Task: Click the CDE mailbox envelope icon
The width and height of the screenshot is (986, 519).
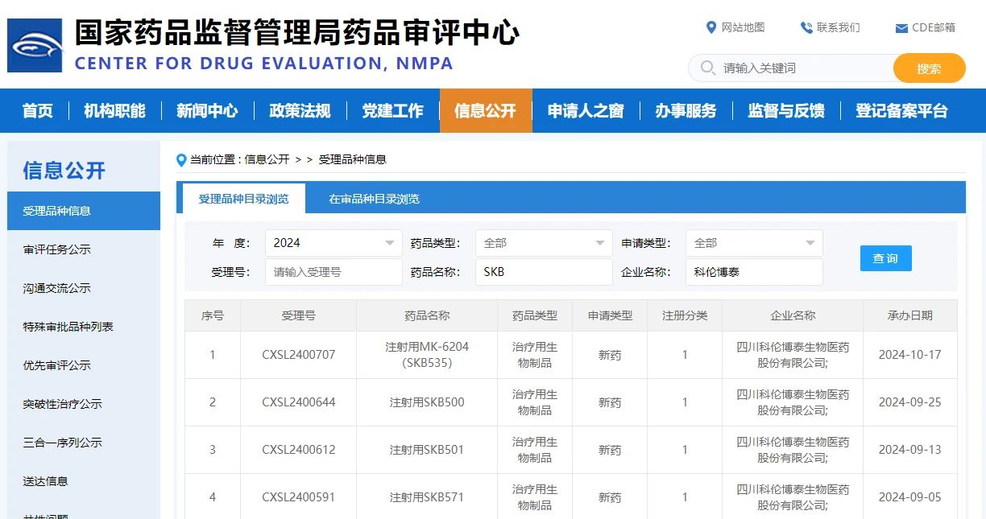Action: 901,28
